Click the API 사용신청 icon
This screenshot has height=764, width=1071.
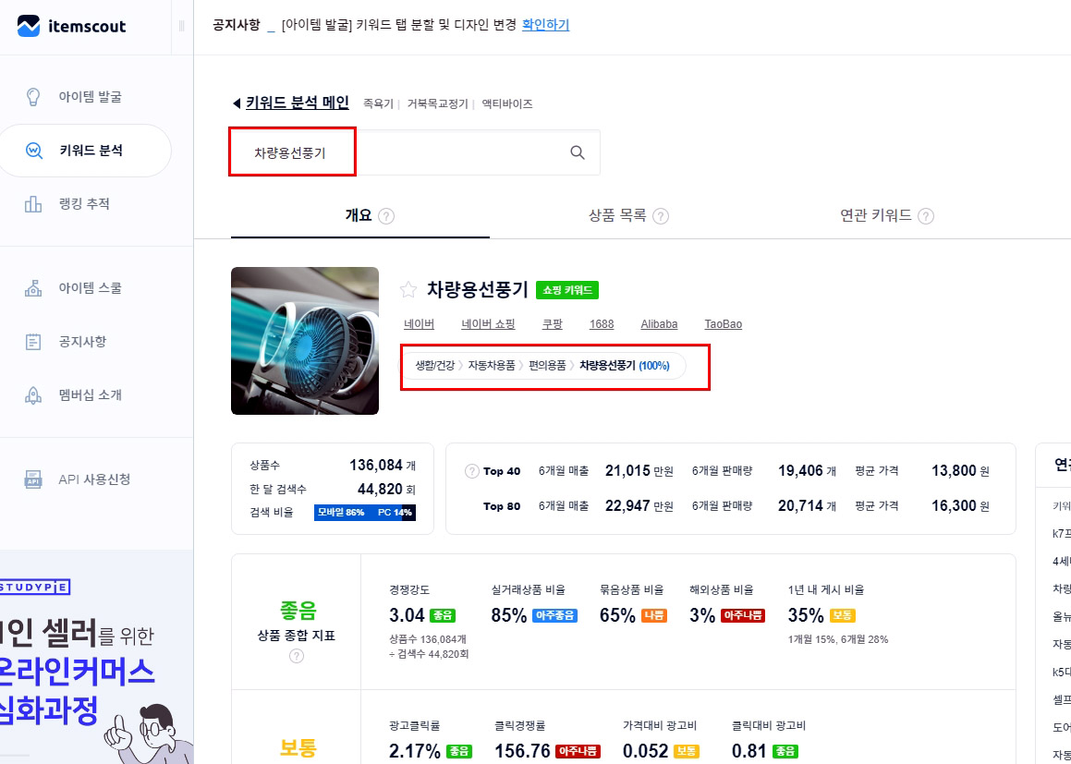(x=32, y=479)
